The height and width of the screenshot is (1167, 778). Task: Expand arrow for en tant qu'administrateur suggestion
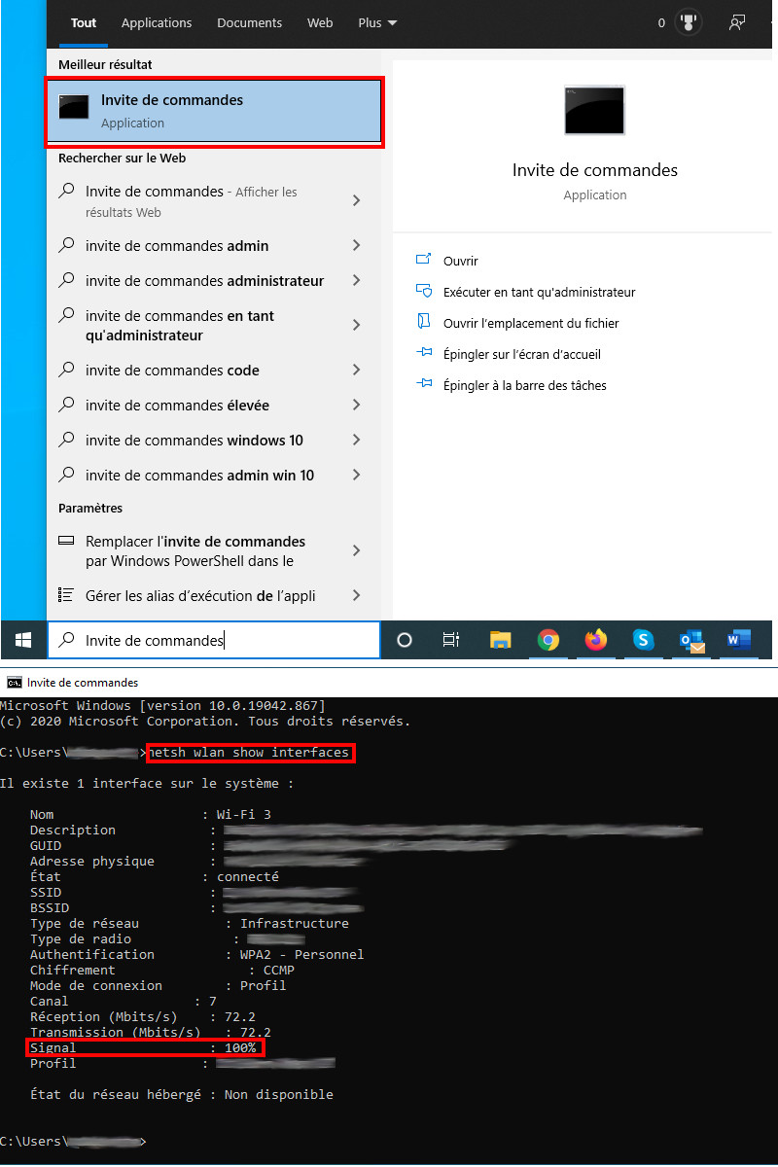click(x=356, y=325)
